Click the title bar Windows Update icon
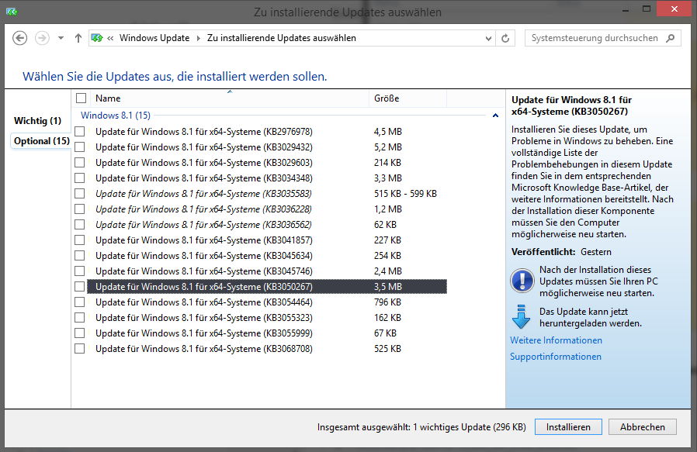The width and height of the screenshot is (697, 452). click(12, 12)
